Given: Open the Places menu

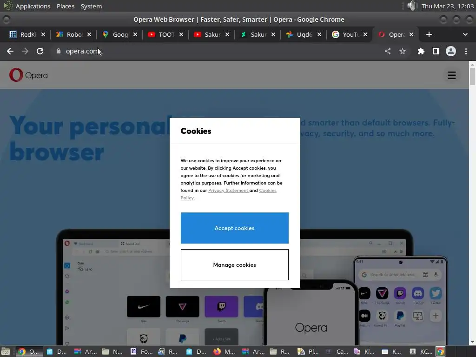Looking at the screenshot, I should point(66,6).
